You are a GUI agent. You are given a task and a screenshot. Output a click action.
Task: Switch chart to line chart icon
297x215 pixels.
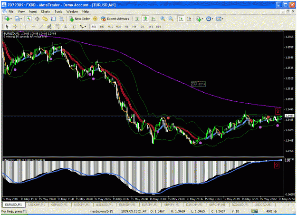click(153, 19)
